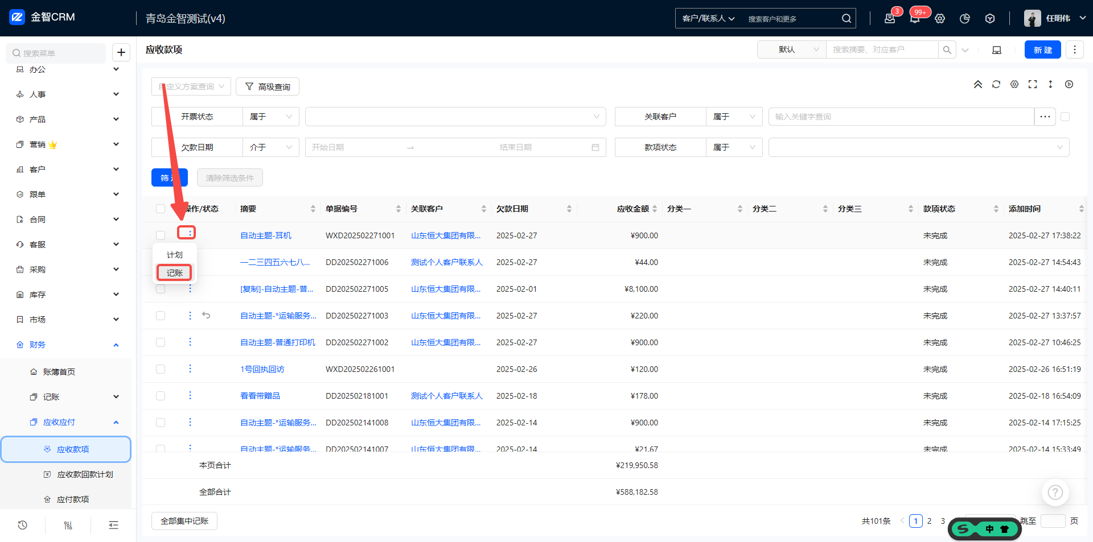1093x542 pixels.
Task: Open the settings gear in the top bar
Action: pos(940,18)
